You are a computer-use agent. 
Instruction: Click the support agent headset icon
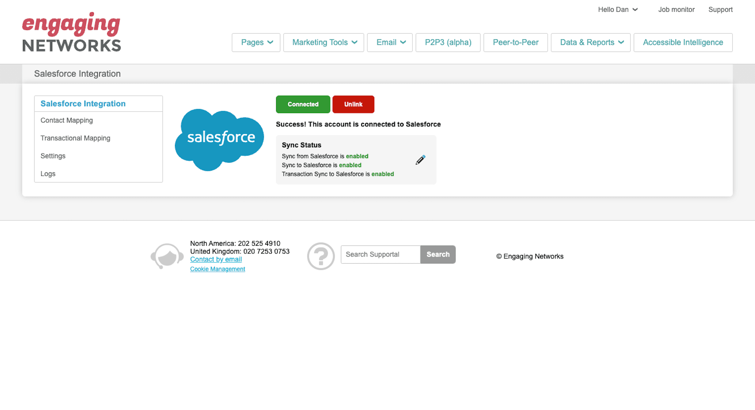[167, 256]
